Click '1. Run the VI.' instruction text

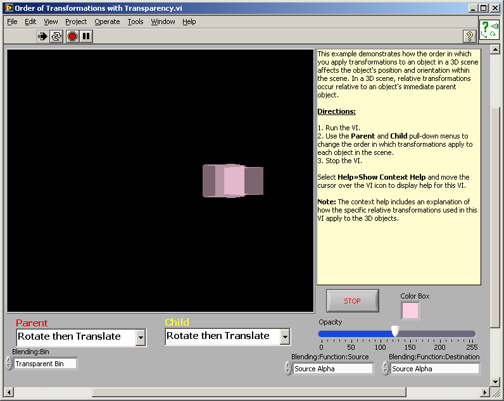339,128
